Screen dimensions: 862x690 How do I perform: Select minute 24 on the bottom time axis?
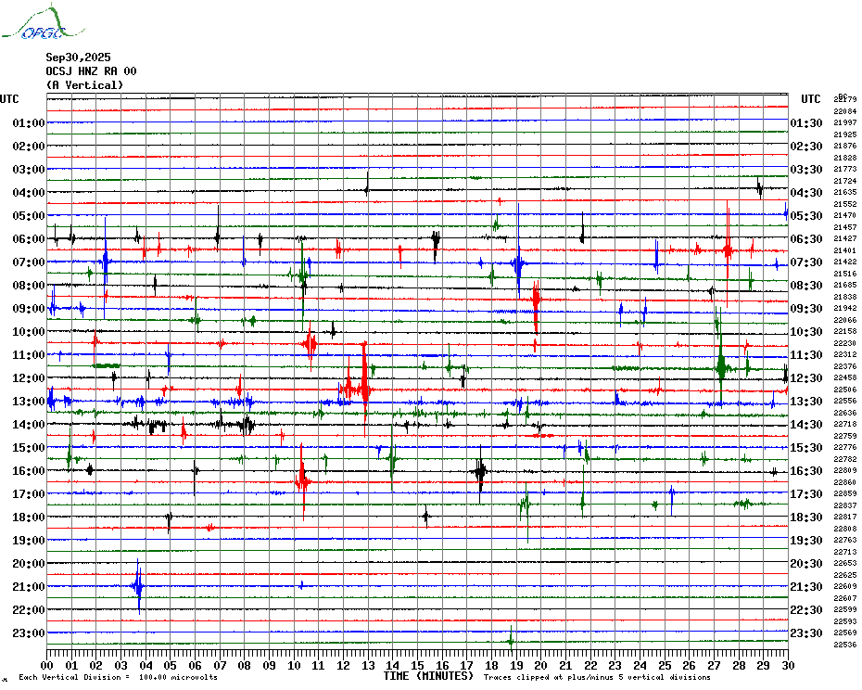tap(640, 666)
